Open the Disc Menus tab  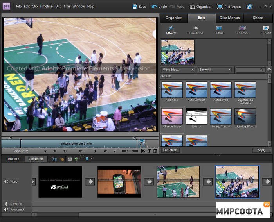pyautogui.click(x=230, y=18)
